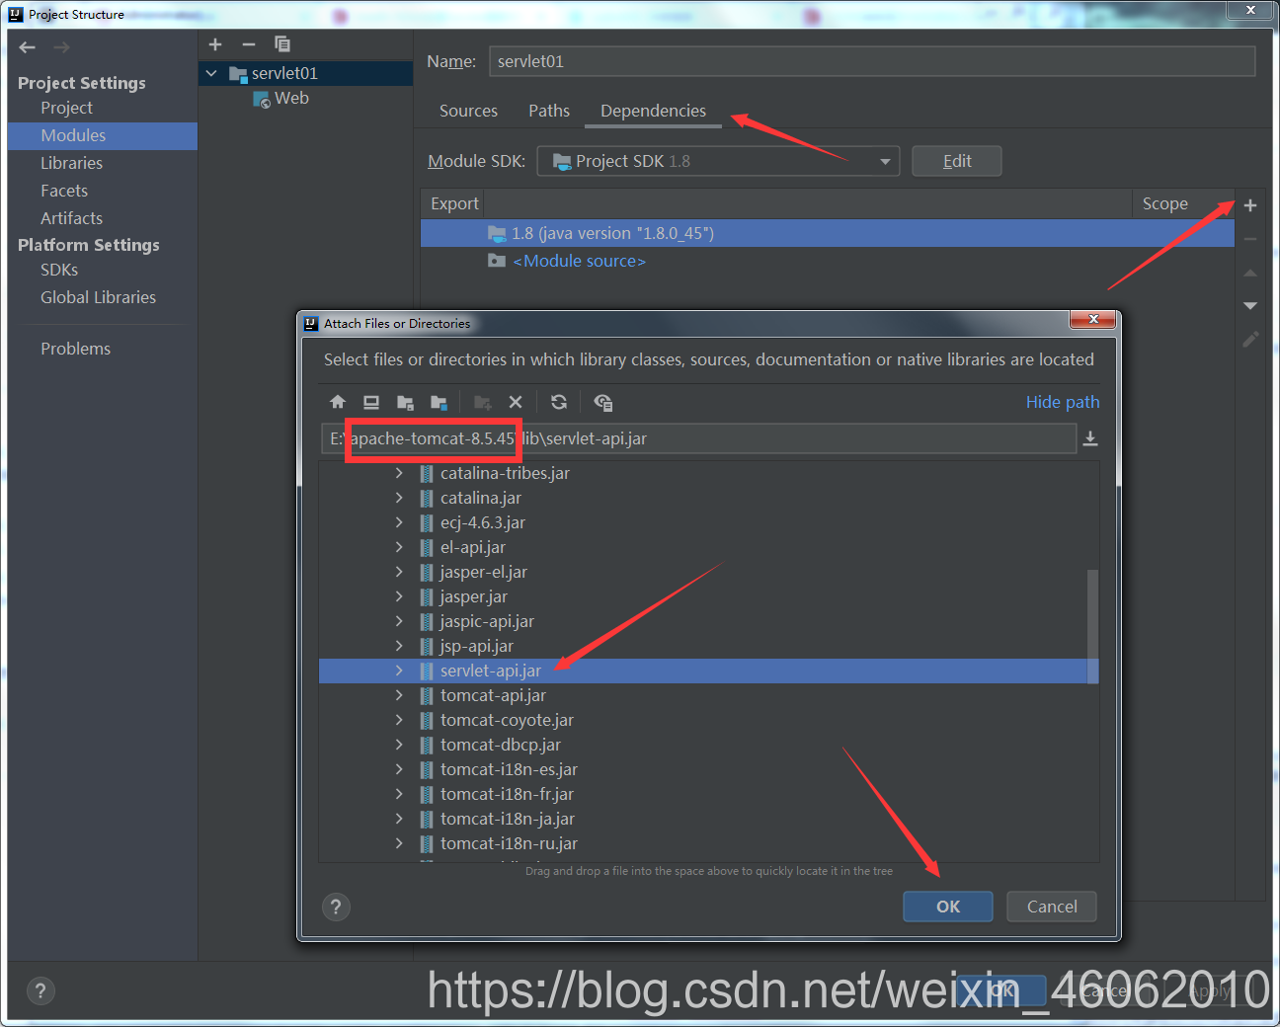1280x1027 pixels.
Task: Select jaspic-api.jar in file list
Action: click(487, 621)
